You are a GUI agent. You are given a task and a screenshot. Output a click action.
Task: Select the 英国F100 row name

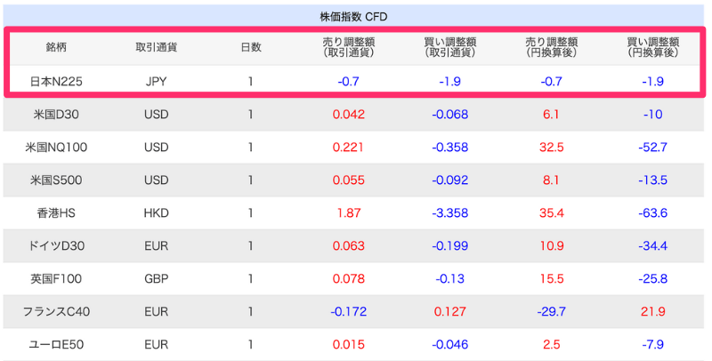(x=57, y=279)
